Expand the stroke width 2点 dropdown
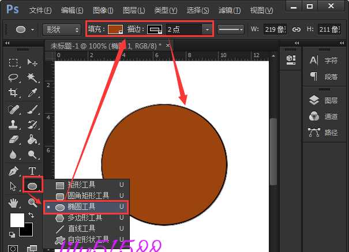The width and height of the screenshot is (349, 252). pyautogui.click(x=207, y=29)
